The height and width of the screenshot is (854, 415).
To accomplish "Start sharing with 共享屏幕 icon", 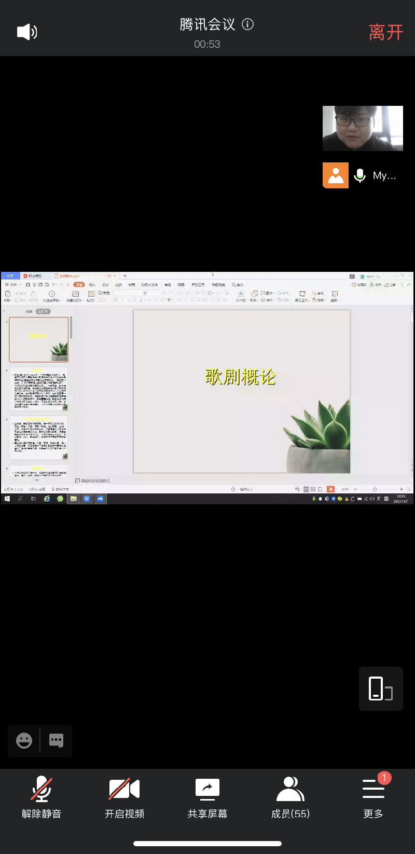I will [x=208, y=797].
